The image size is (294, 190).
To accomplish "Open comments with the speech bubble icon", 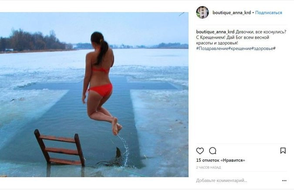I will point(213,151).
